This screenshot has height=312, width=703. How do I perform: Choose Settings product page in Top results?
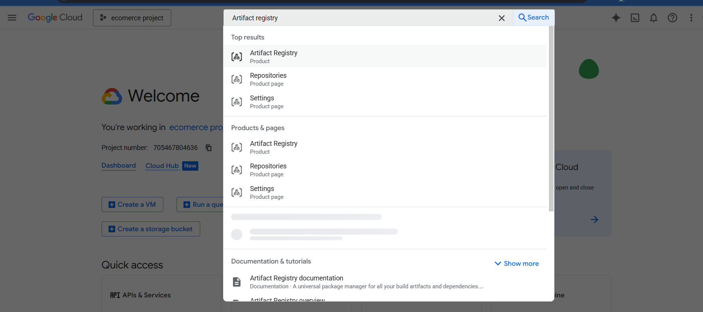[262, 101]
